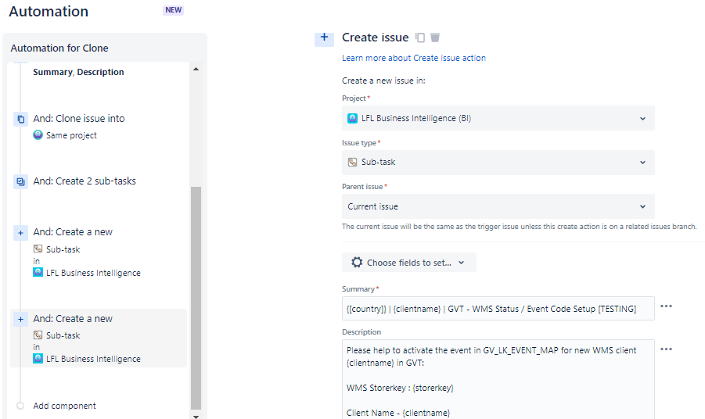Delete the Create issue action via trash icon
The height and width of the screenshot is (419, 705).
pos(435,38)
